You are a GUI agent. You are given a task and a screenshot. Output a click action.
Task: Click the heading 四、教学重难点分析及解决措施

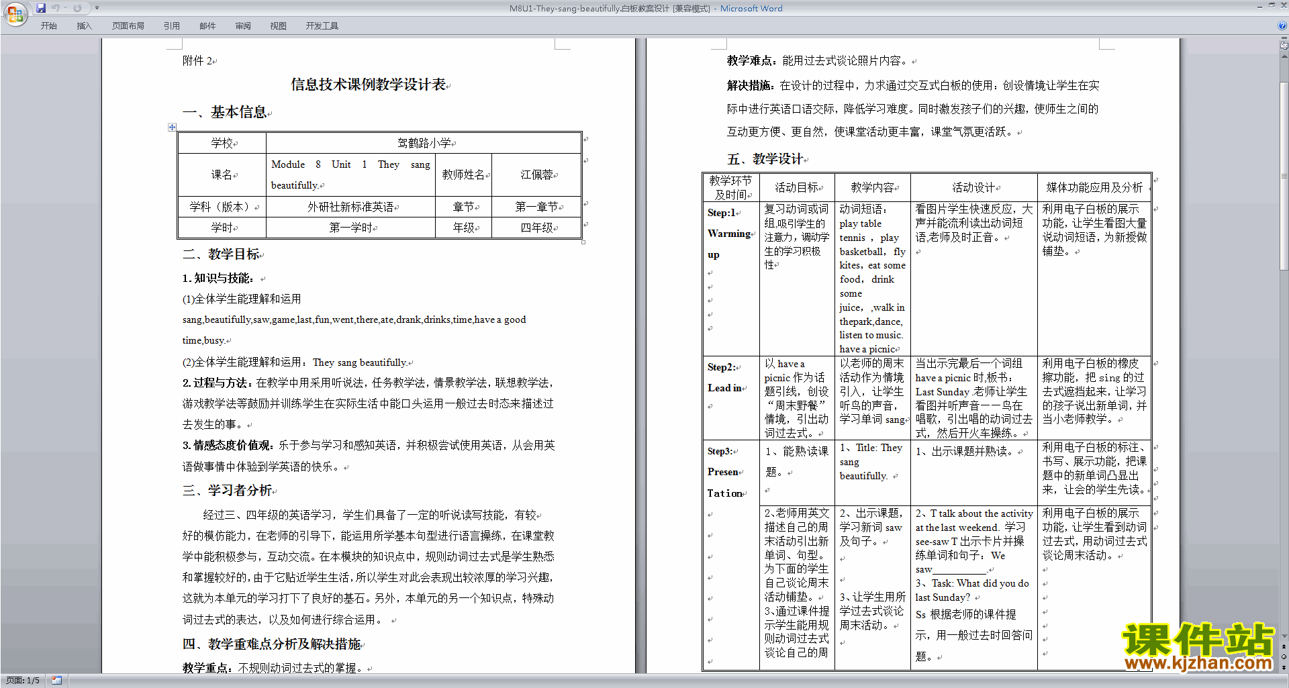(272, 644)
